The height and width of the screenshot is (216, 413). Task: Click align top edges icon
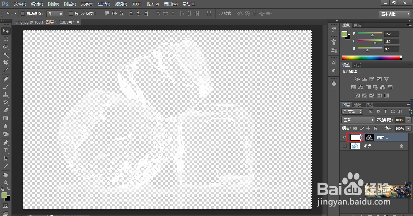107,14
